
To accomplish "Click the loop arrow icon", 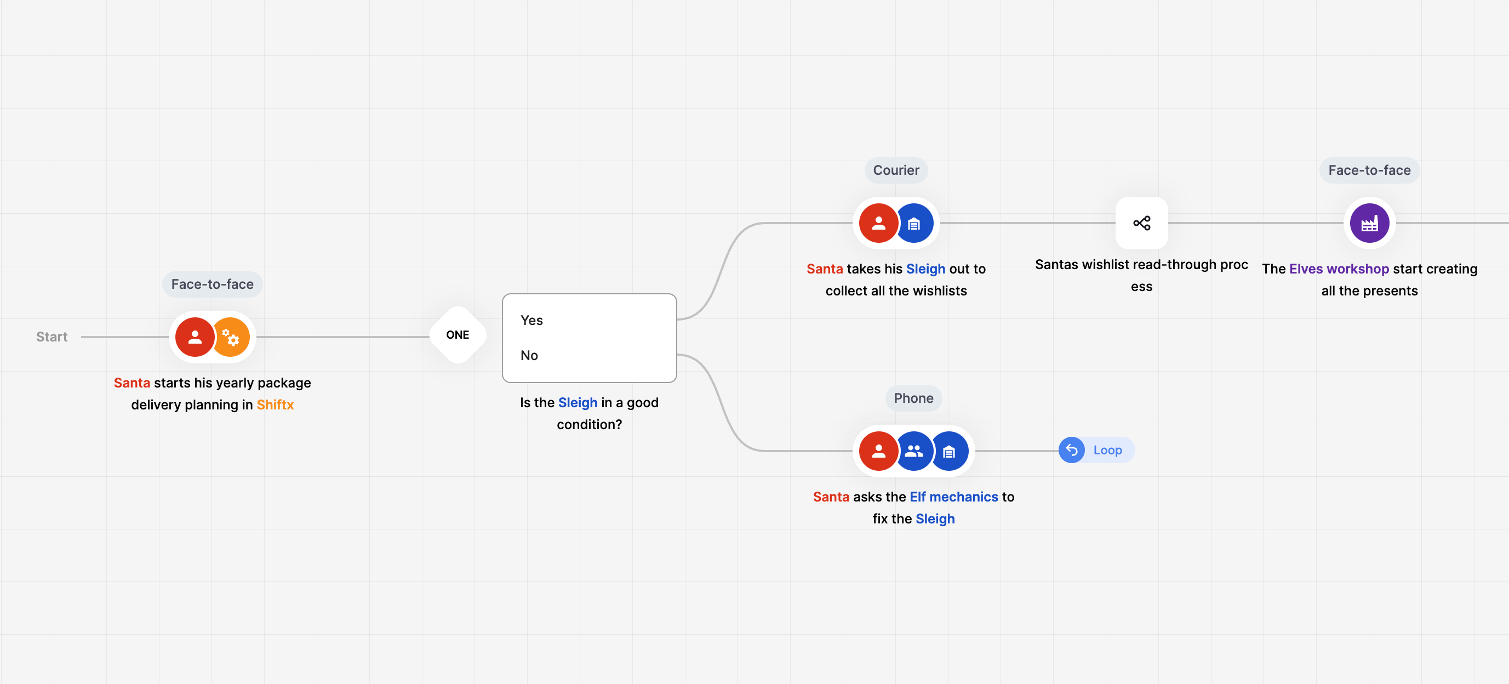I will [x=1071, y=450].
